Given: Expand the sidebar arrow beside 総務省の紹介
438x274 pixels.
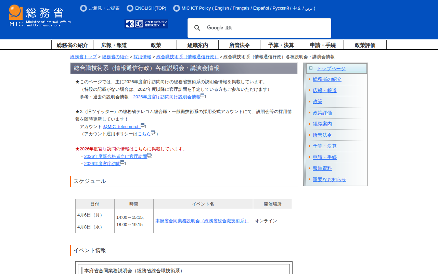Looking at the screenshot, I should (x=309, y=79).
